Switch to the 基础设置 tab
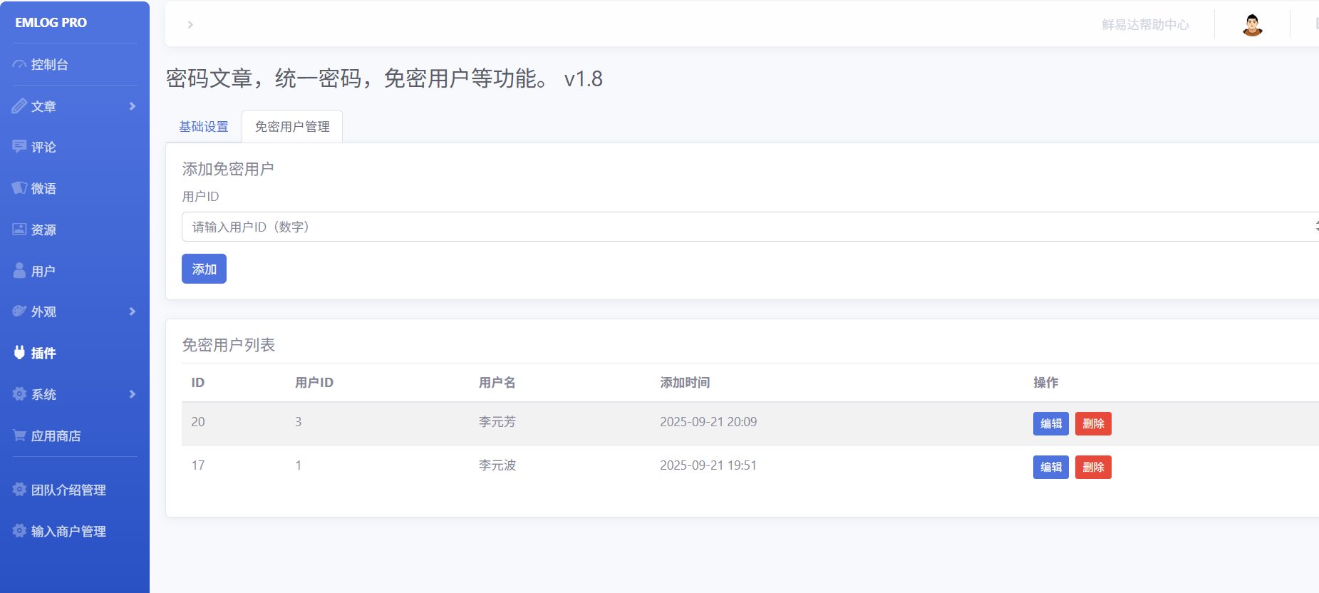This screenshot has width=1319, height=593. pyautogui.click(x=204, y=127)
